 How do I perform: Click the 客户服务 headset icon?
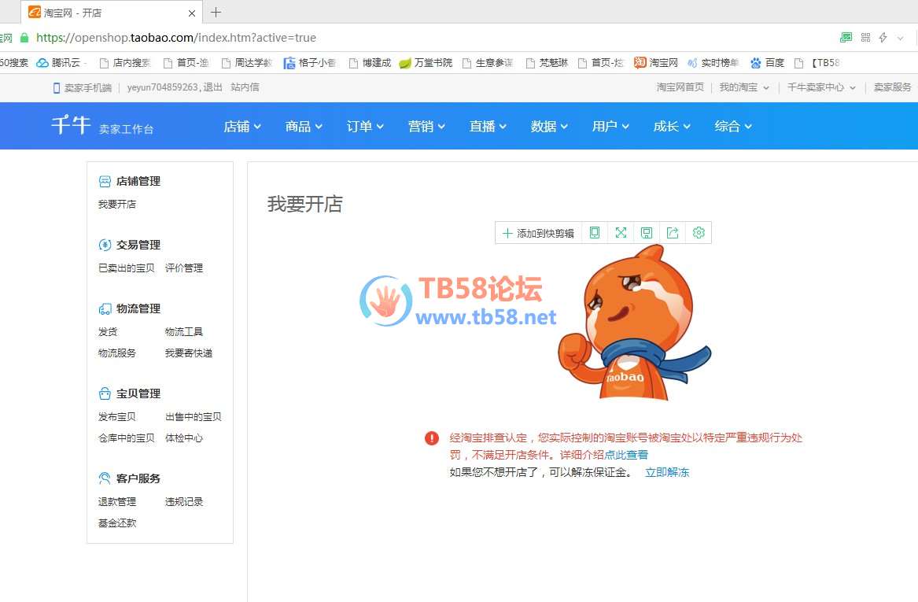click(x=105, y=478)
